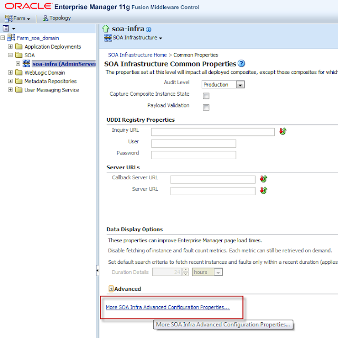Click the soa-infra tree node icon
Image resolution: width=338 pixels, height=338 pixels.
(26, 63)
